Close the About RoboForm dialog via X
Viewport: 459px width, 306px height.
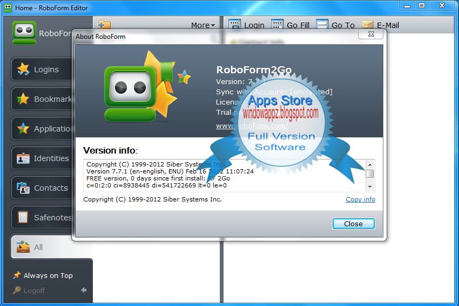tap(371, 34)
